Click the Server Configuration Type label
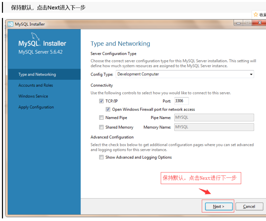Screen dimensions: 266x221 (114, 54)
